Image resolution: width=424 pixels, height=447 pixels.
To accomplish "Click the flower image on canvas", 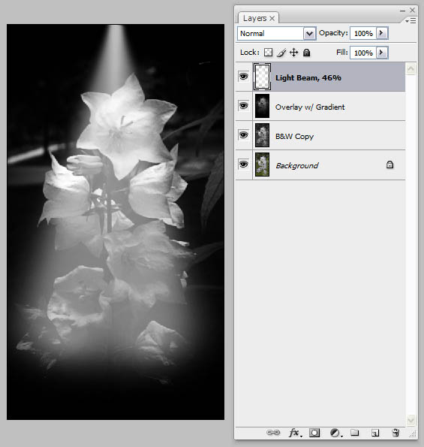I will (116, 222).
